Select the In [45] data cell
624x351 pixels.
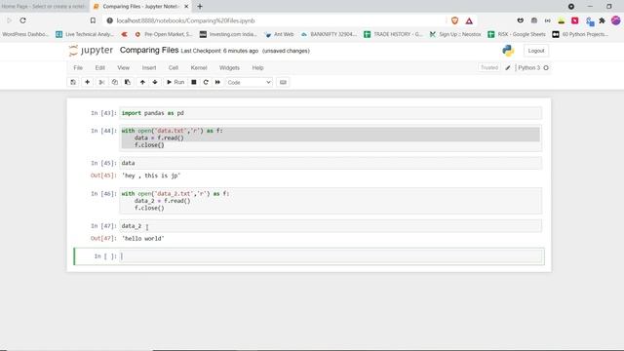(x=331, y=163)
